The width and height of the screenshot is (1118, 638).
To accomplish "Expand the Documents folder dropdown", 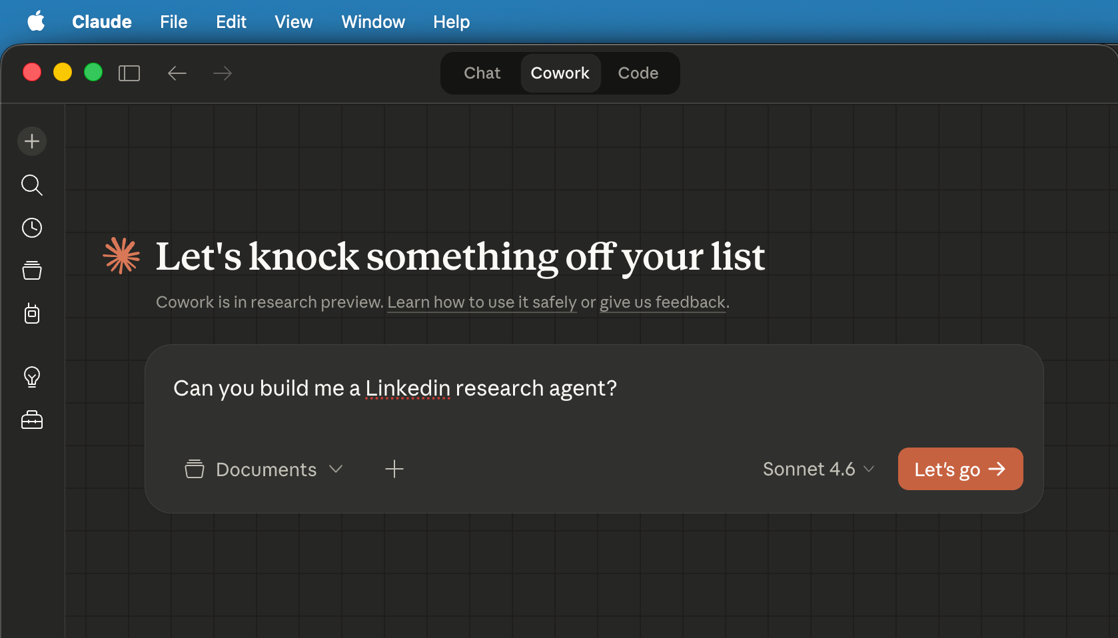I will click(x=264, y=470).
